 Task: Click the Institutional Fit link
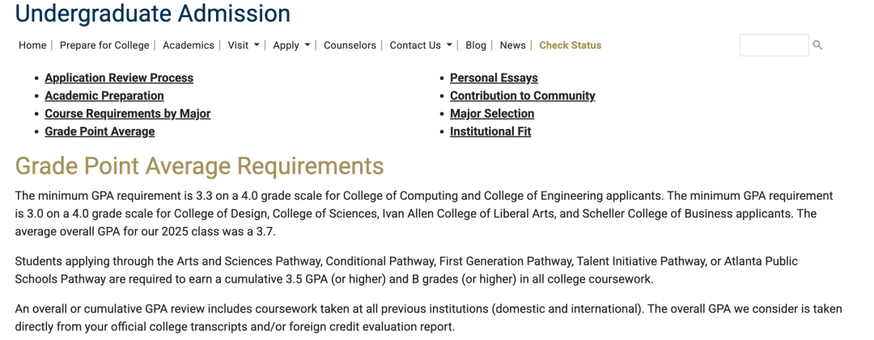490,132
